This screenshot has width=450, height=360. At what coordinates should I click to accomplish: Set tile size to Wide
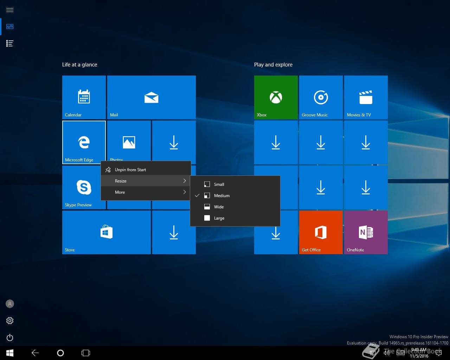pos(235,207)
